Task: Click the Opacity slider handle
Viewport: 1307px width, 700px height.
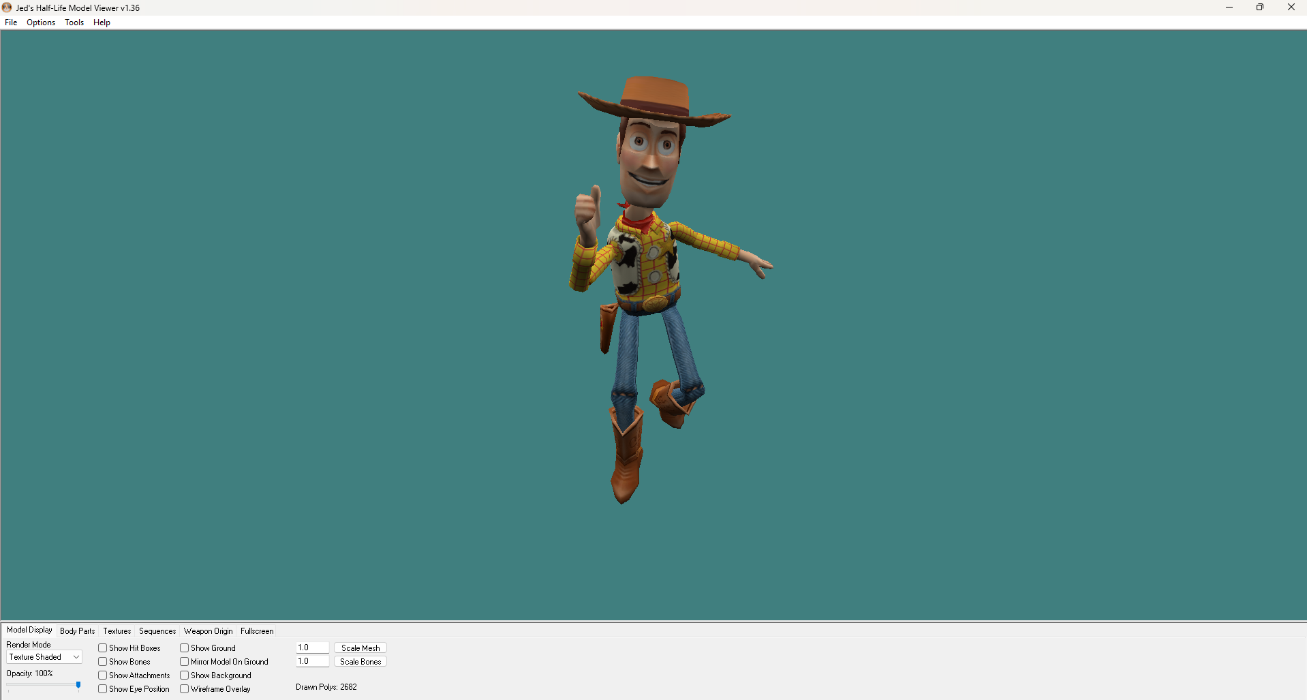Action: 78,685
